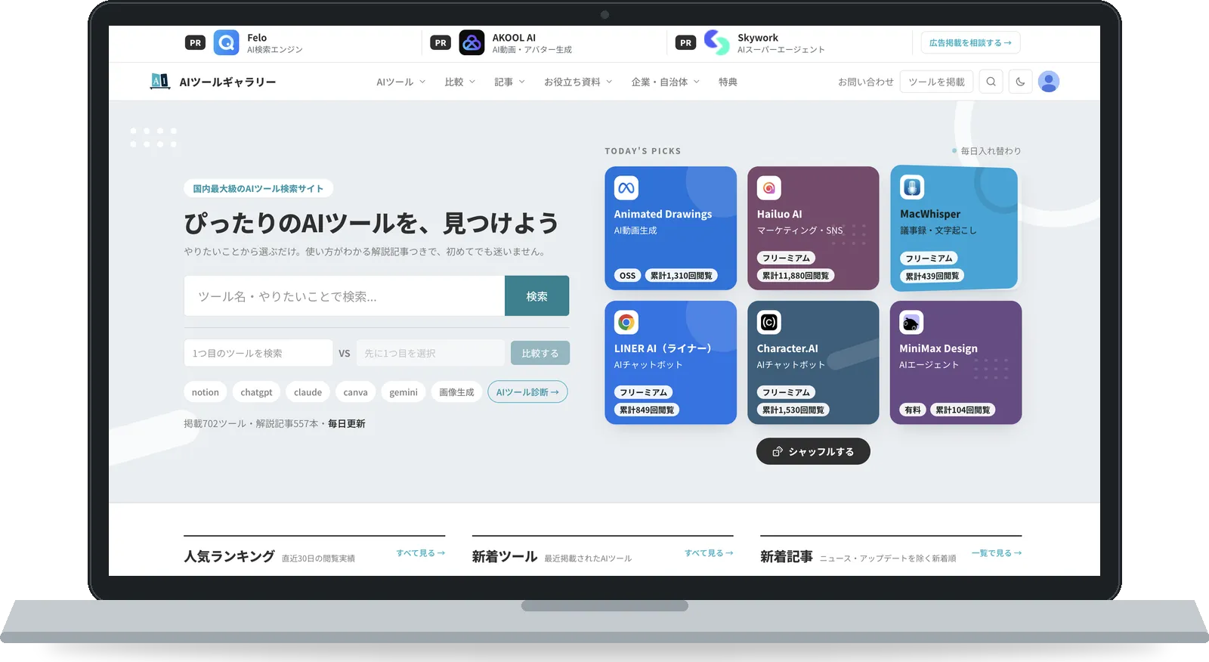1209x662 pixels.
Task: Open the site search magnifier icon
Action: coord(991,82)
